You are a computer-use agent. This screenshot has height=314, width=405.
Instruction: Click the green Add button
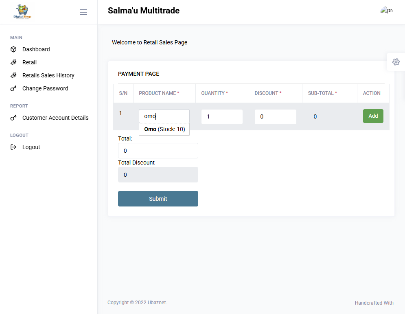click(x=373, y=116)
